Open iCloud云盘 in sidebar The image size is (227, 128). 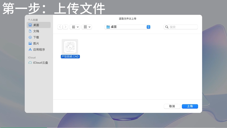(x=39, y=63)
